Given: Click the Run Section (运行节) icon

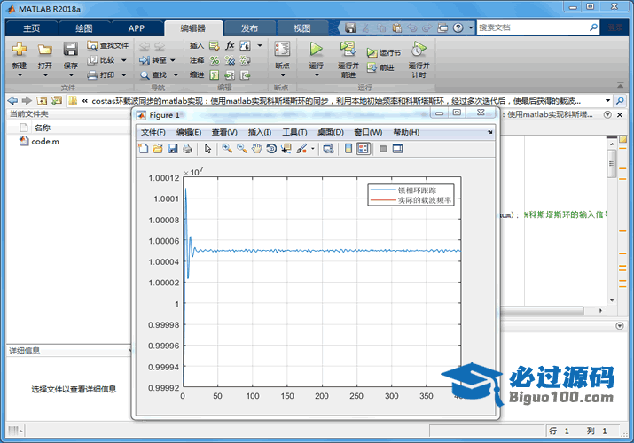Looking at the screenshot, I should (372, 53).
